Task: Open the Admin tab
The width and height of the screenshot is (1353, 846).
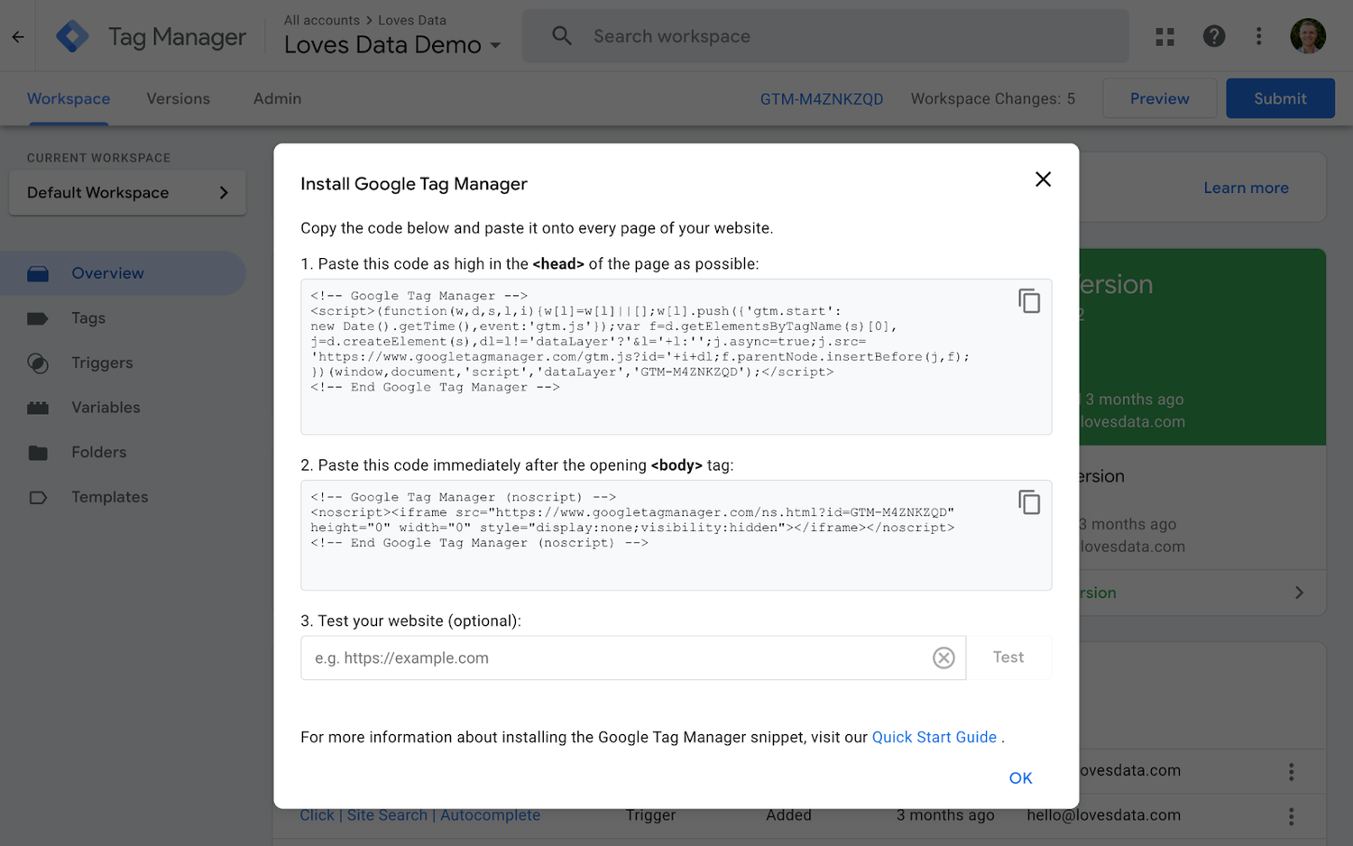Action: [x=276, y=98]
